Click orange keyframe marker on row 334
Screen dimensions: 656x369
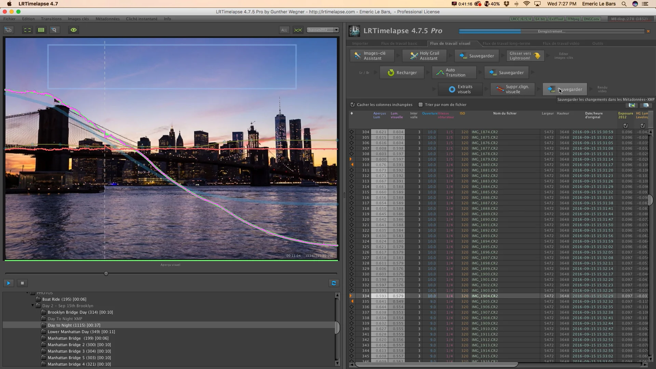point(351,296)
